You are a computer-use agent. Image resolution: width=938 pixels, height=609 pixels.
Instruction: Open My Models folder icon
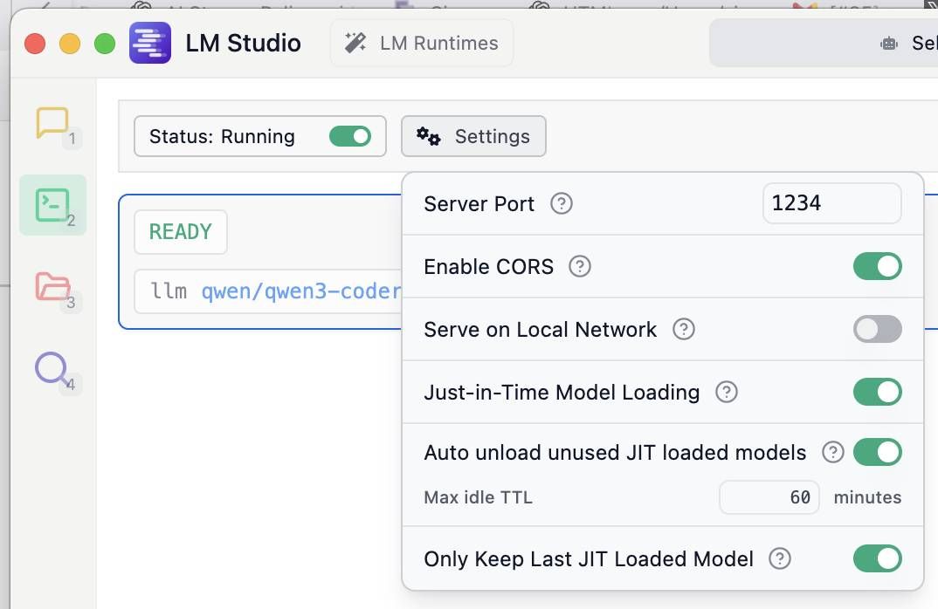[x=52, y=287]
